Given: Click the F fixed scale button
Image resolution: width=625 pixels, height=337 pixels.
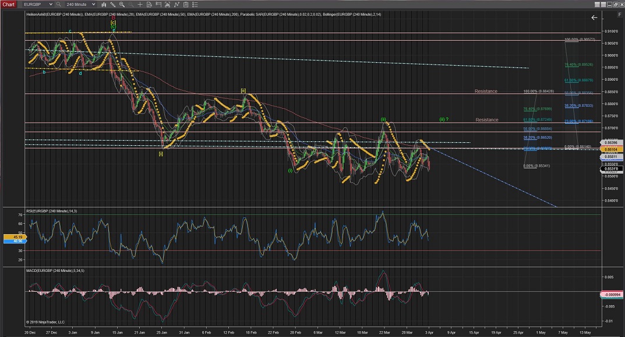Looking at the screenshot, I should 619,15.
